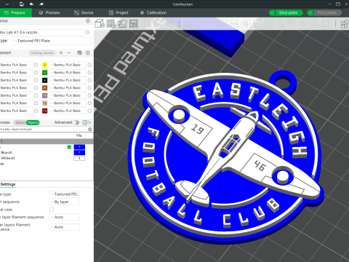
Task: Edit filament 12 preset via edit icon
Action: coord(89,103)
